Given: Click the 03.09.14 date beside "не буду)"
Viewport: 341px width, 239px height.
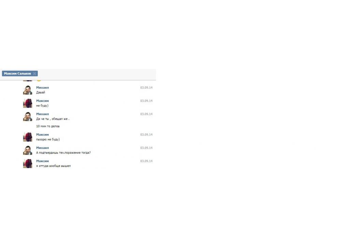Looking at the screenshot, I should 146,101.
